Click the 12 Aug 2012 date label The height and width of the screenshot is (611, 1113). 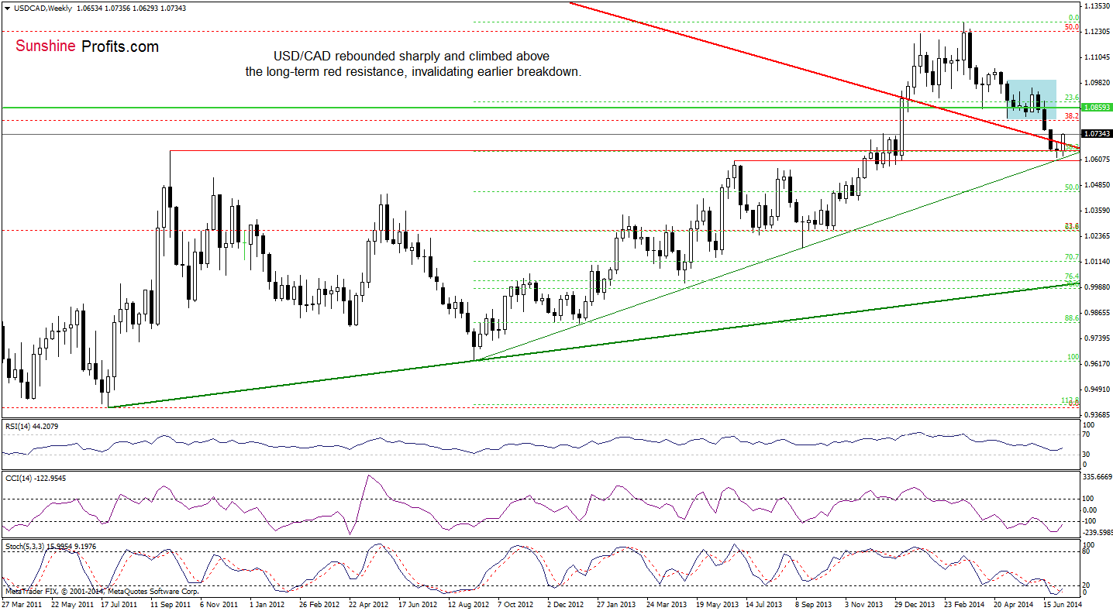click(x=470, y=602)
